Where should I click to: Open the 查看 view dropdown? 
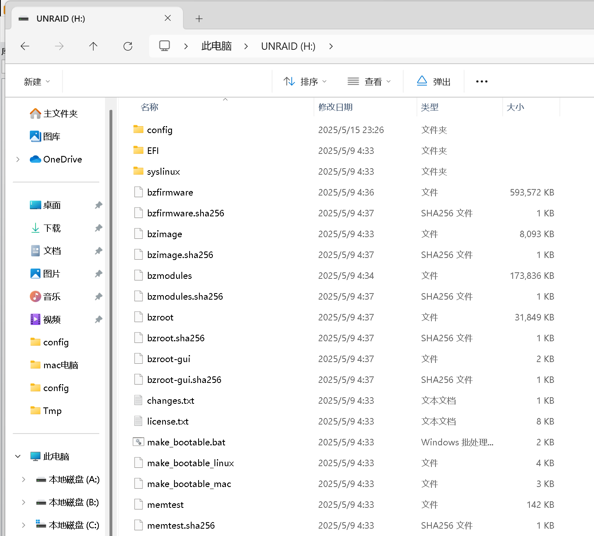click(x=369, y=82)
